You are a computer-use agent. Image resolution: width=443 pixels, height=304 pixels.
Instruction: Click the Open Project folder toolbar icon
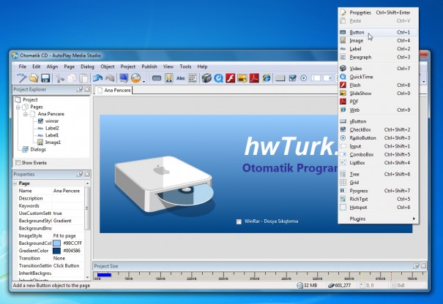[34, 78]
